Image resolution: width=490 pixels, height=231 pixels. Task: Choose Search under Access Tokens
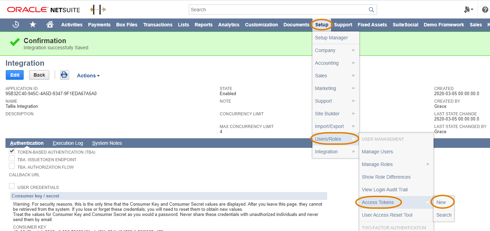[x=444, y=215]
